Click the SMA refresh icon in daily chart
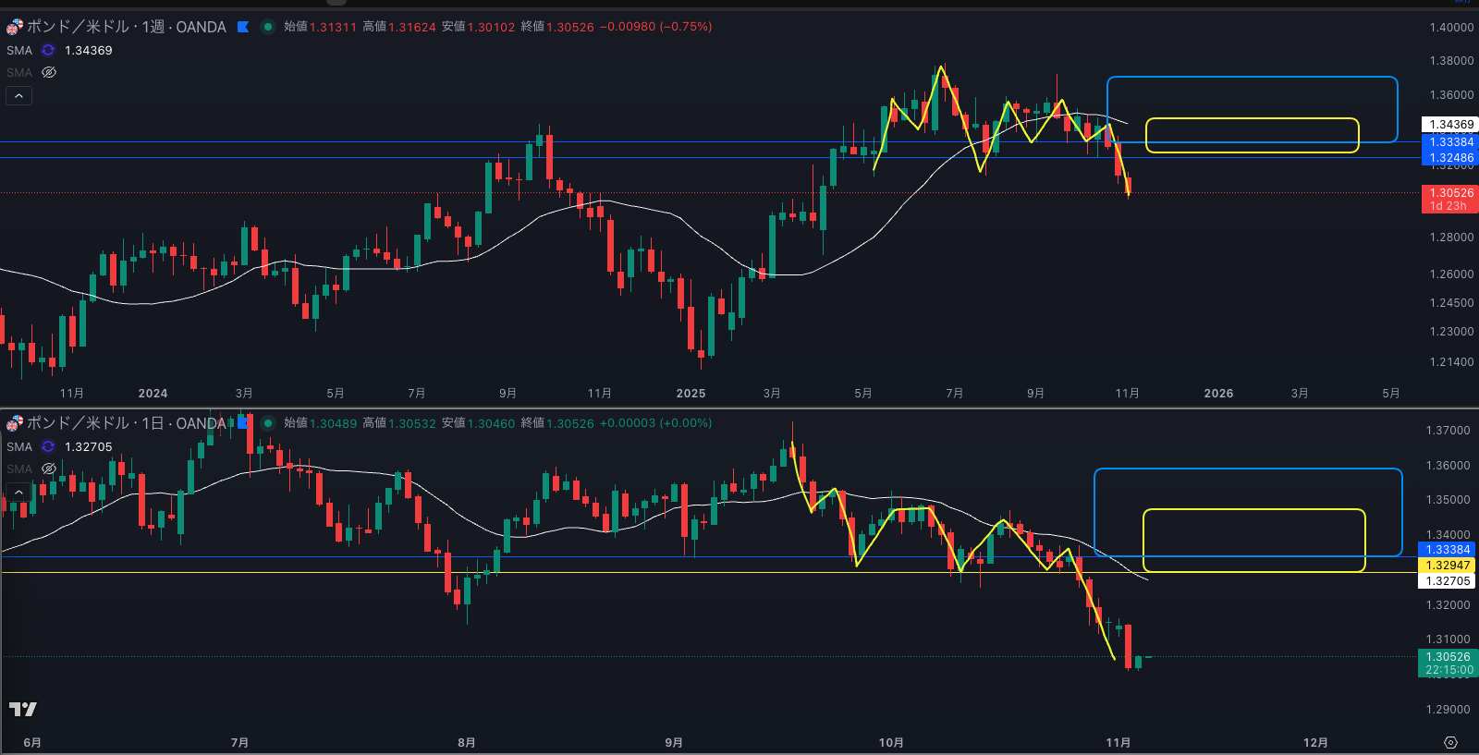 48,447
